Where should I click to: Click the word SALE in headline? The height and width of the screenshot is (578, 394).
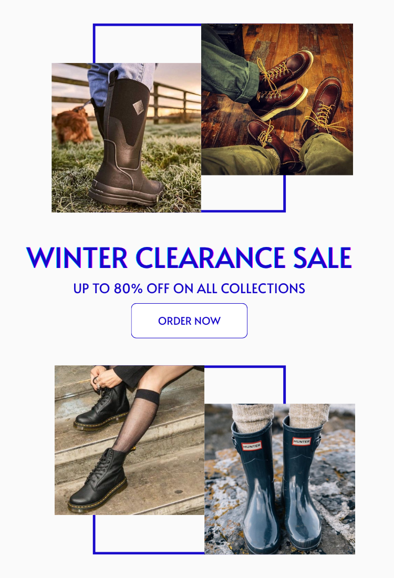click(323, 257)
